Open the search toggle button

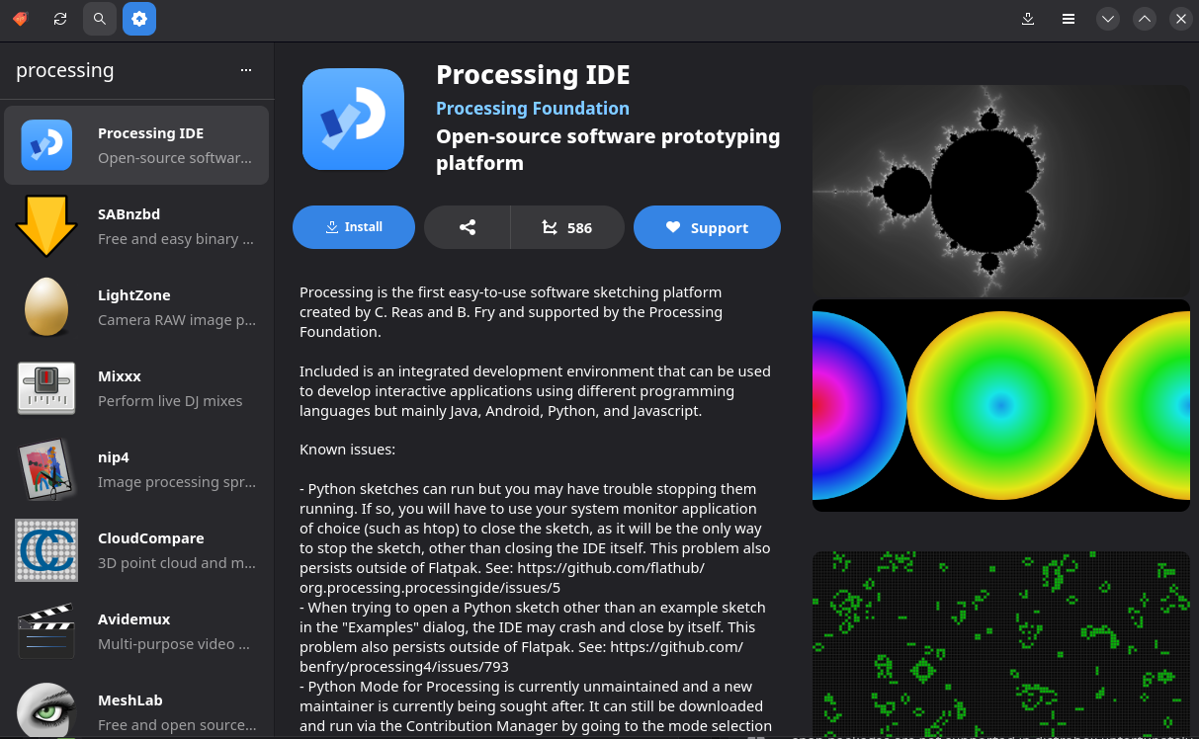(100, 19)
